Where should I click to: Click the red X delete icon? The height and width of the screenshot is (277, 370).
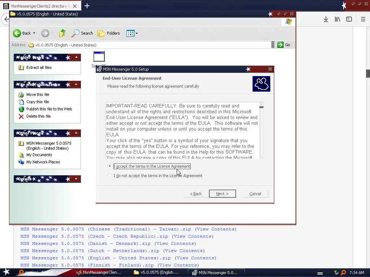[21, 116]
